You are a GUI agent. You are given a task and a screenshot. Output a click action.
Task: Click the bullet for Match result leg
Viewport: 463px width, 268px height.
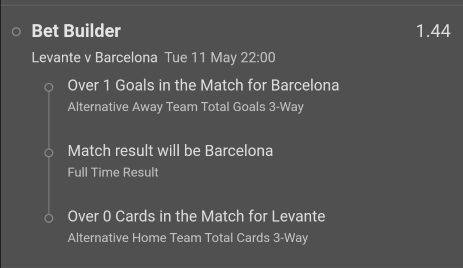pos(49,152)
